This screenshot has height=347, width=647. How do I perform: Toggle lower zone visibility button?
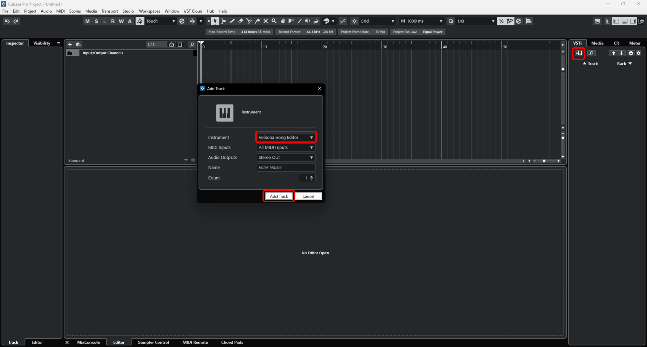[x=625, y=21]
